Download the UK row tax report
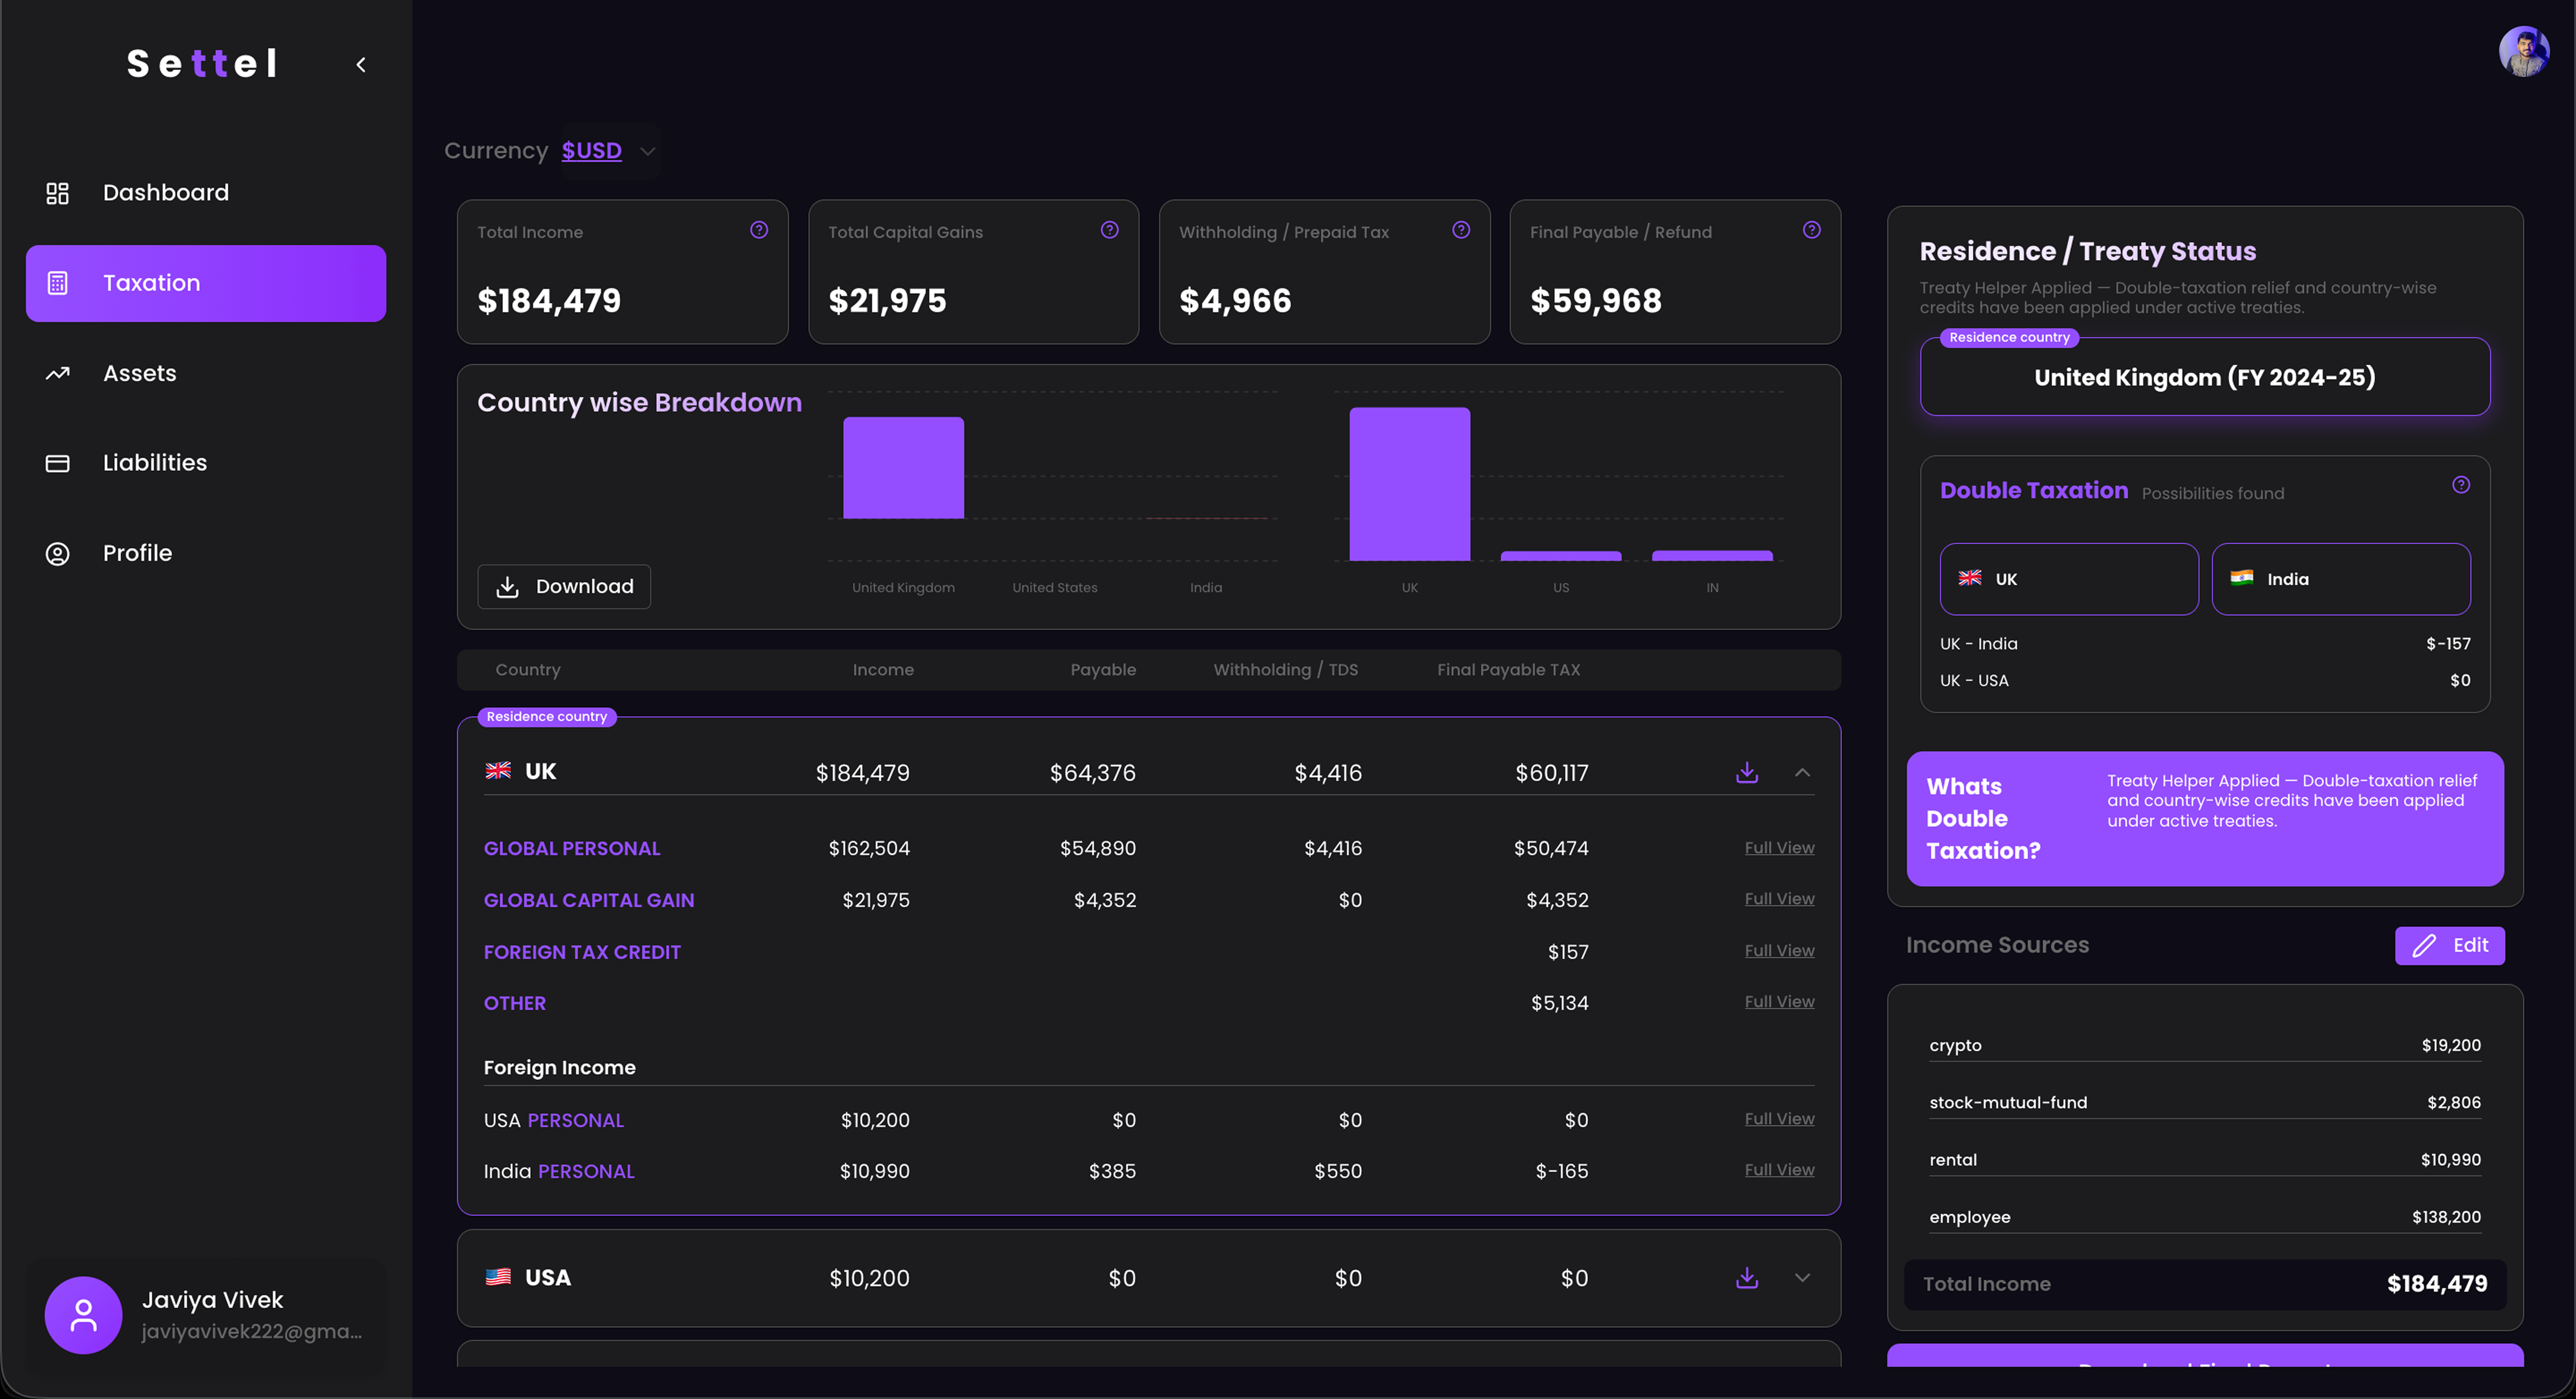2576x1399 pixels. [x=1746, y=772]
